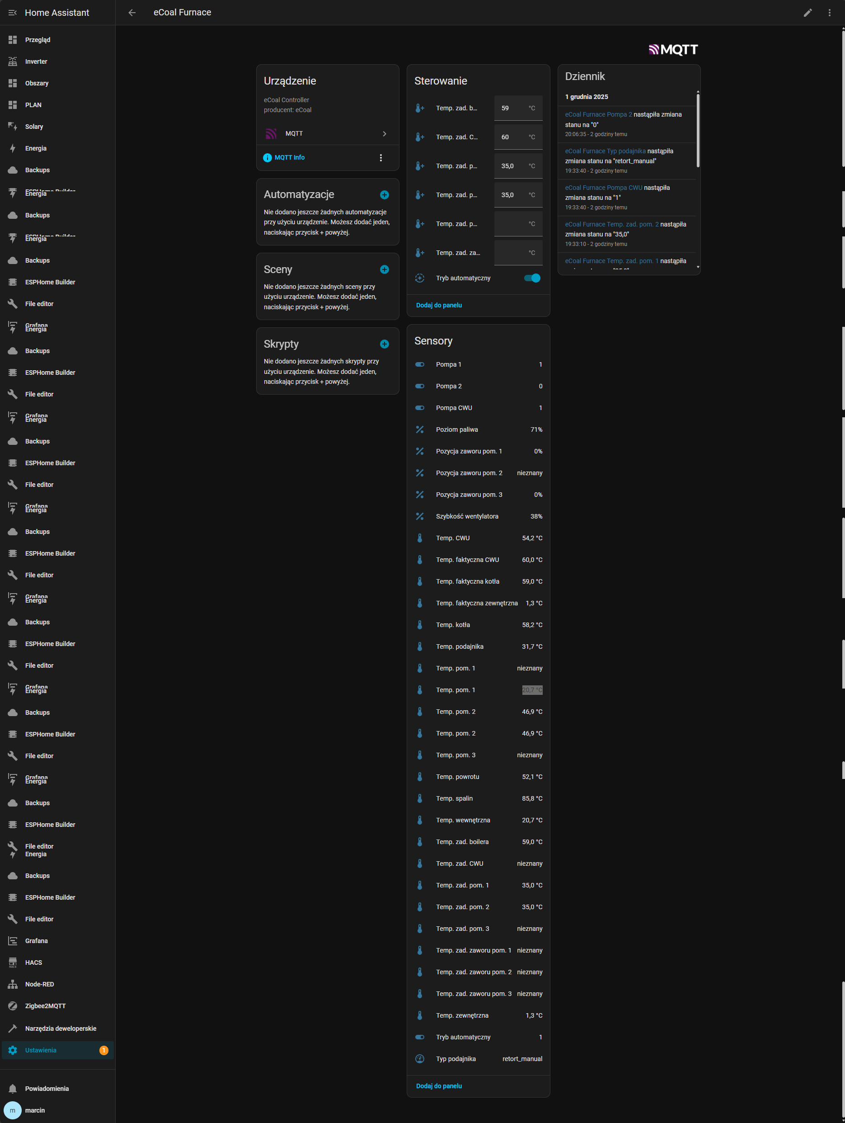Open the top-right overflow menu
Screen dimensions: 845x1123
(829, 13)
